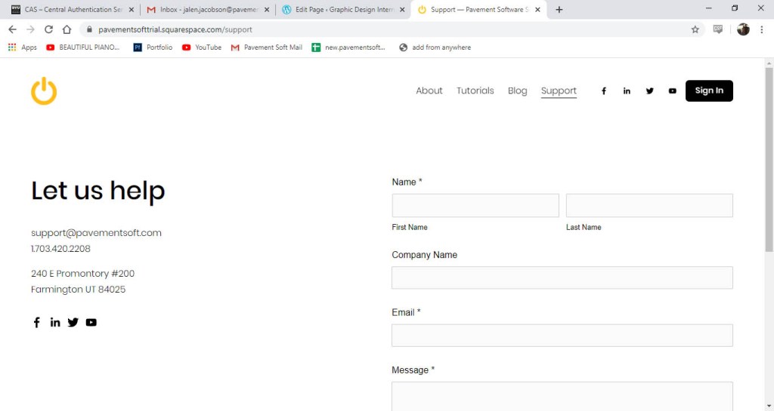Focus the First Name input field

pyautogui.click(x=475, y=206)
